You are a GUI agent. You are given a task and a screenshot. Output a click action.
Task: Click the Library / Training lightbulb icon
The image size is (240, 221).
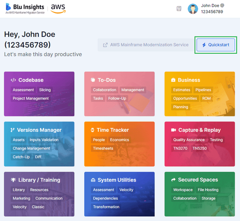click(x=13, y=180)
